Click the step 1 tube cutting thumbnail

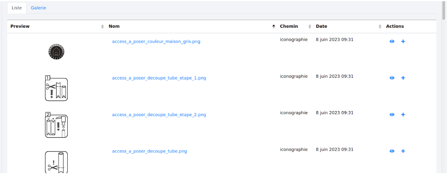pyautogui.click(x=56, y=89)
